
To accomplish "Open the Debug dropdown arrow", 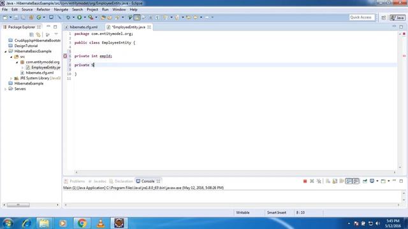I will (74, 17).
